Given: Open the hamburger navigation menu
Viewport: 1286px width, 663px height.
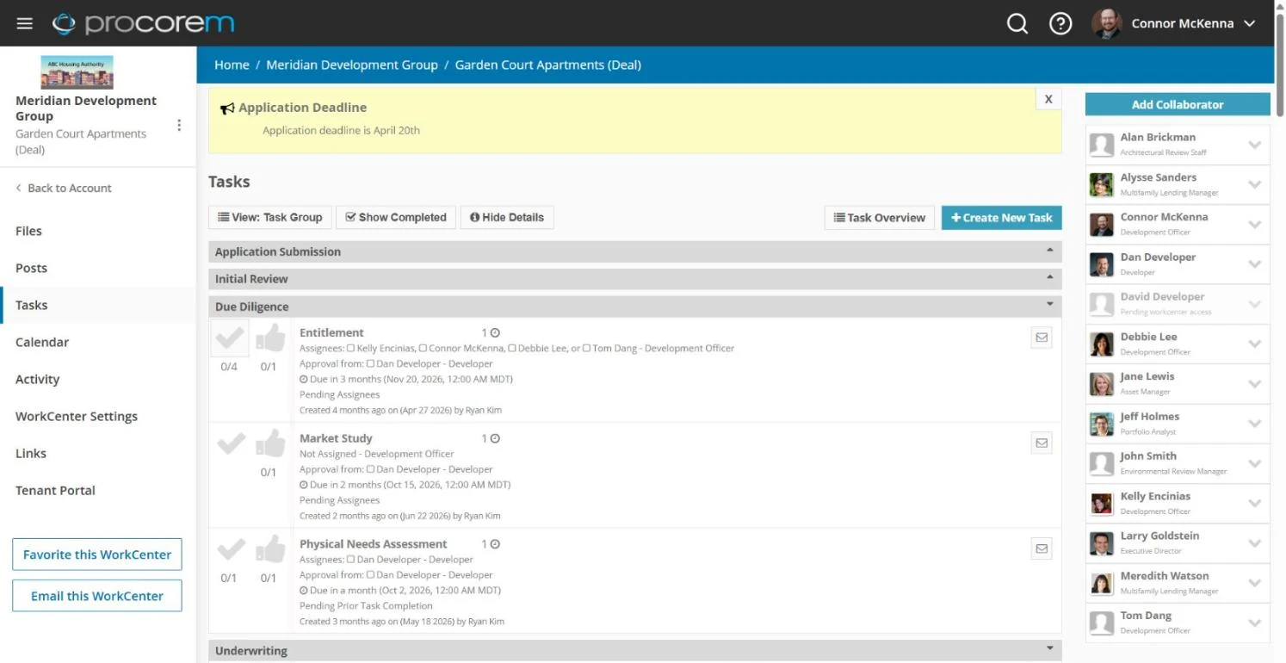Looking at the screenshot, I should click(x=24, y=23).
